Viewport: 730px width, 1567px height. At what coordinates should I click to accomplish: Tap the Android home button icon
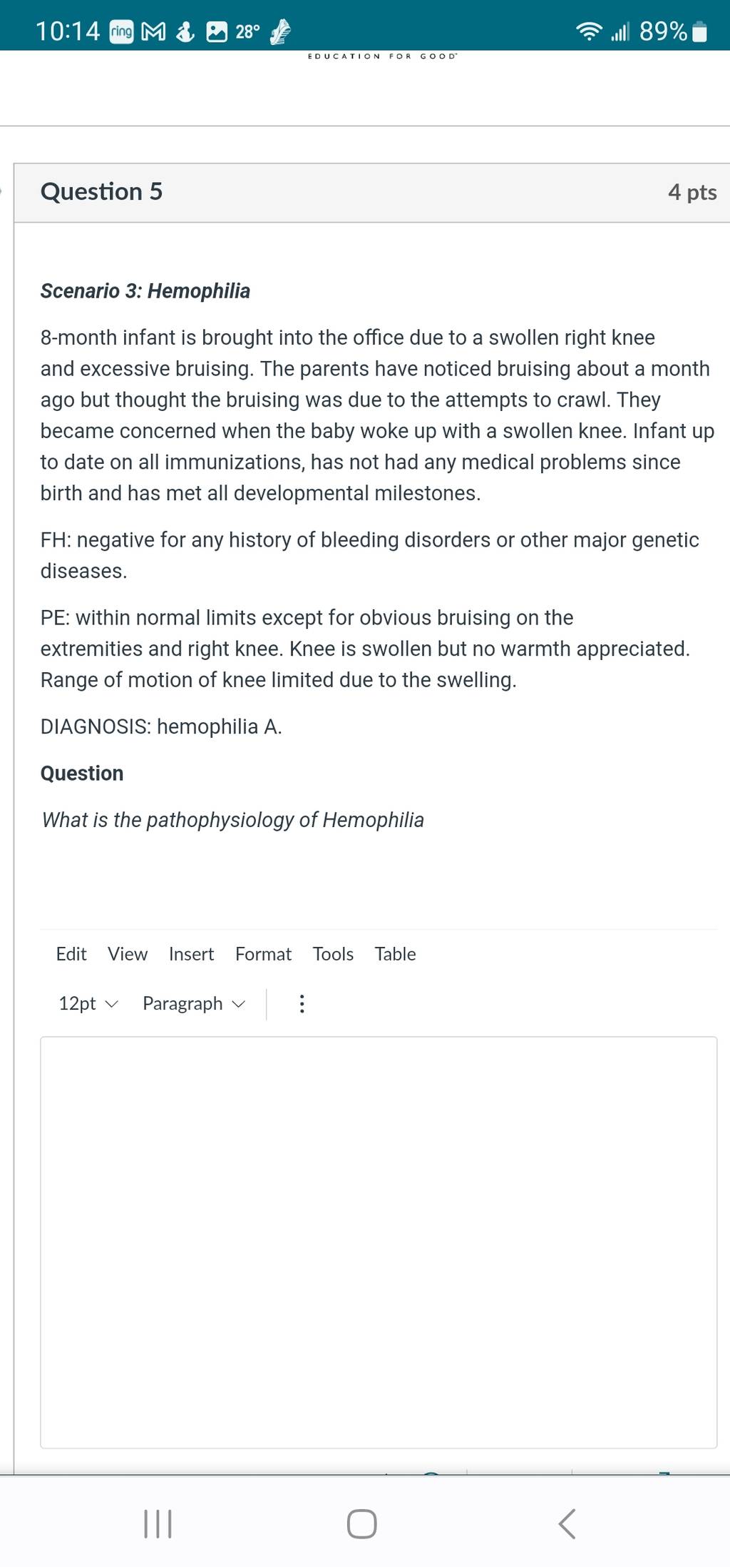[361, 1523]
